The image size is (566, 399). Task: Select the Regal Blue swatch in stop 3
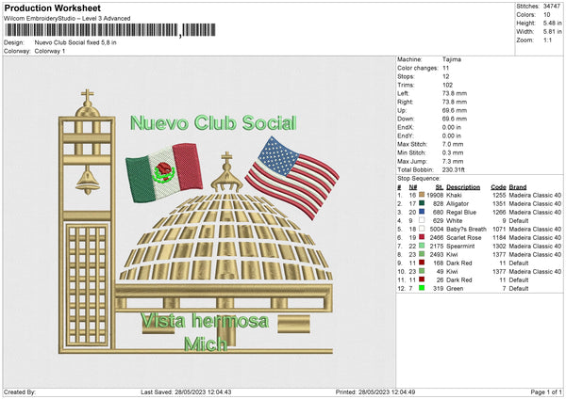tap(422, 212)
